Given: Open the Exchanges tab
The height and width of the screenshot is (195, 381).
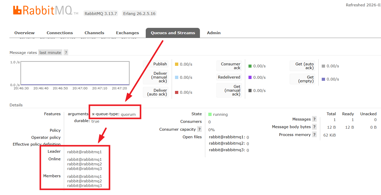Looking at the screenshot, I should coord(127,33).
